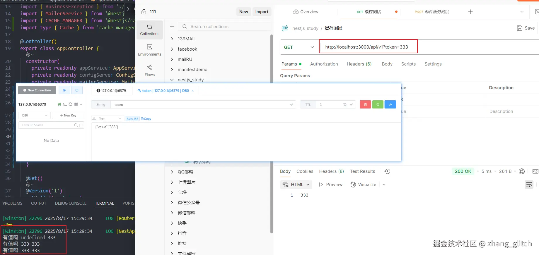The width and height of the screenshot is (539, 255).
Task: Open the Text format dropdown
Action: [x=107, y=119]
